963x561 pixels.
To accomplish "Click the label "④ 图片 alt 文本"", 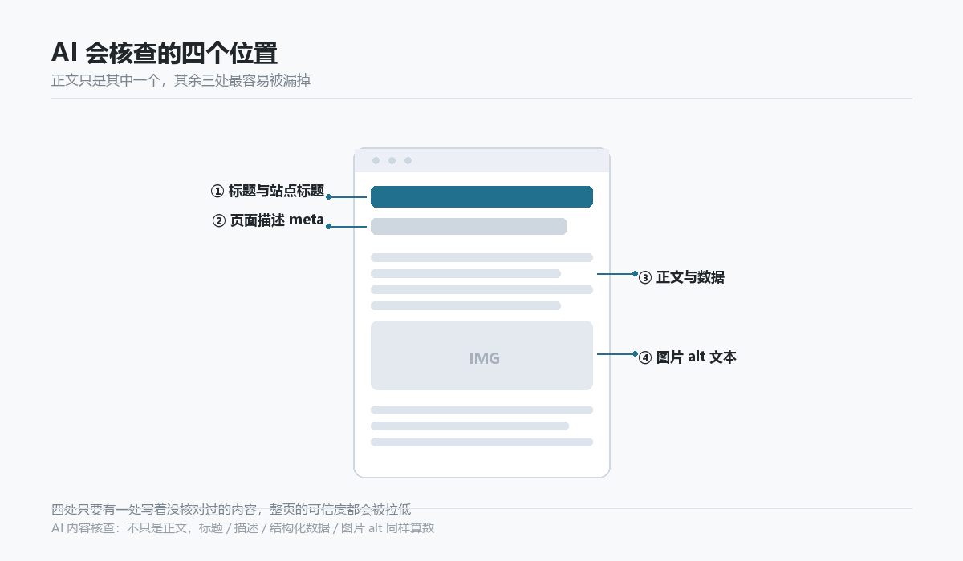I will point(687,357).
